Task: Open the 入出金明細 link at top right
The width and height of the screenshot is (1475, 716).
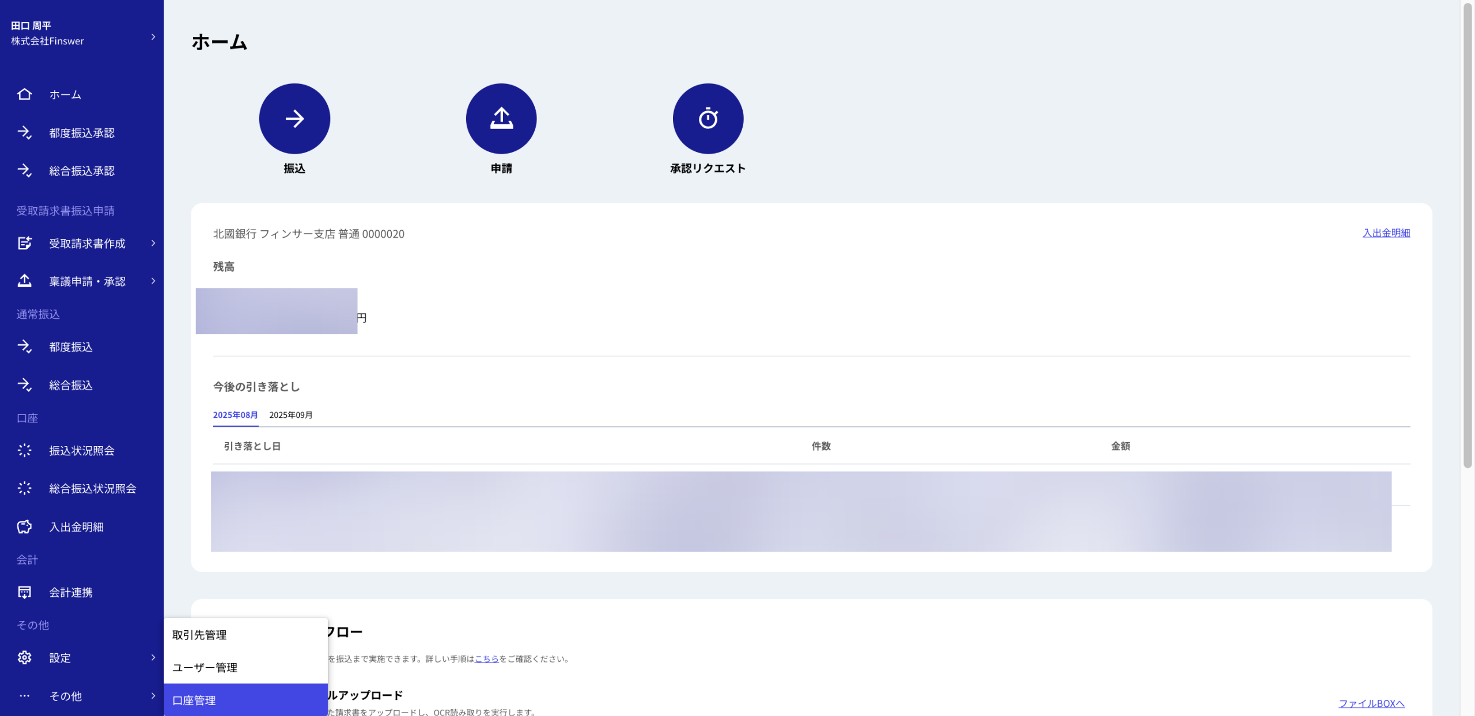Action: tap(1386, 233)
